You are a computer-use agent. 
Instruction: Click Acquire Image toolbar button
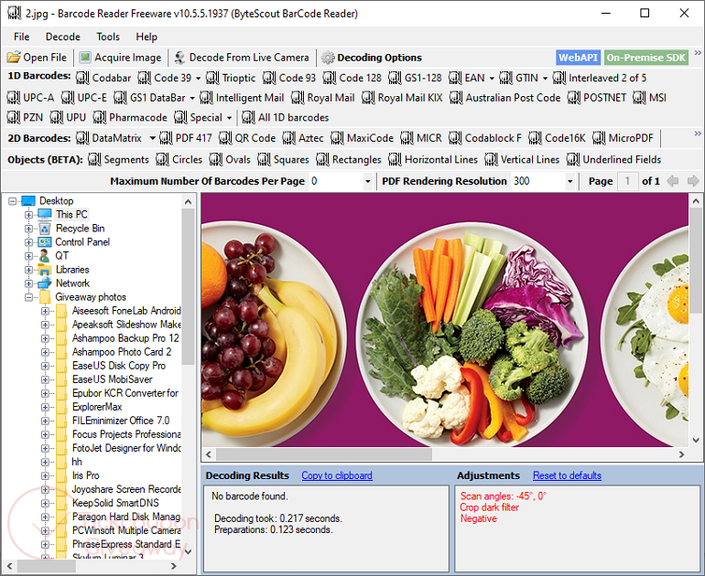[121, 58]
